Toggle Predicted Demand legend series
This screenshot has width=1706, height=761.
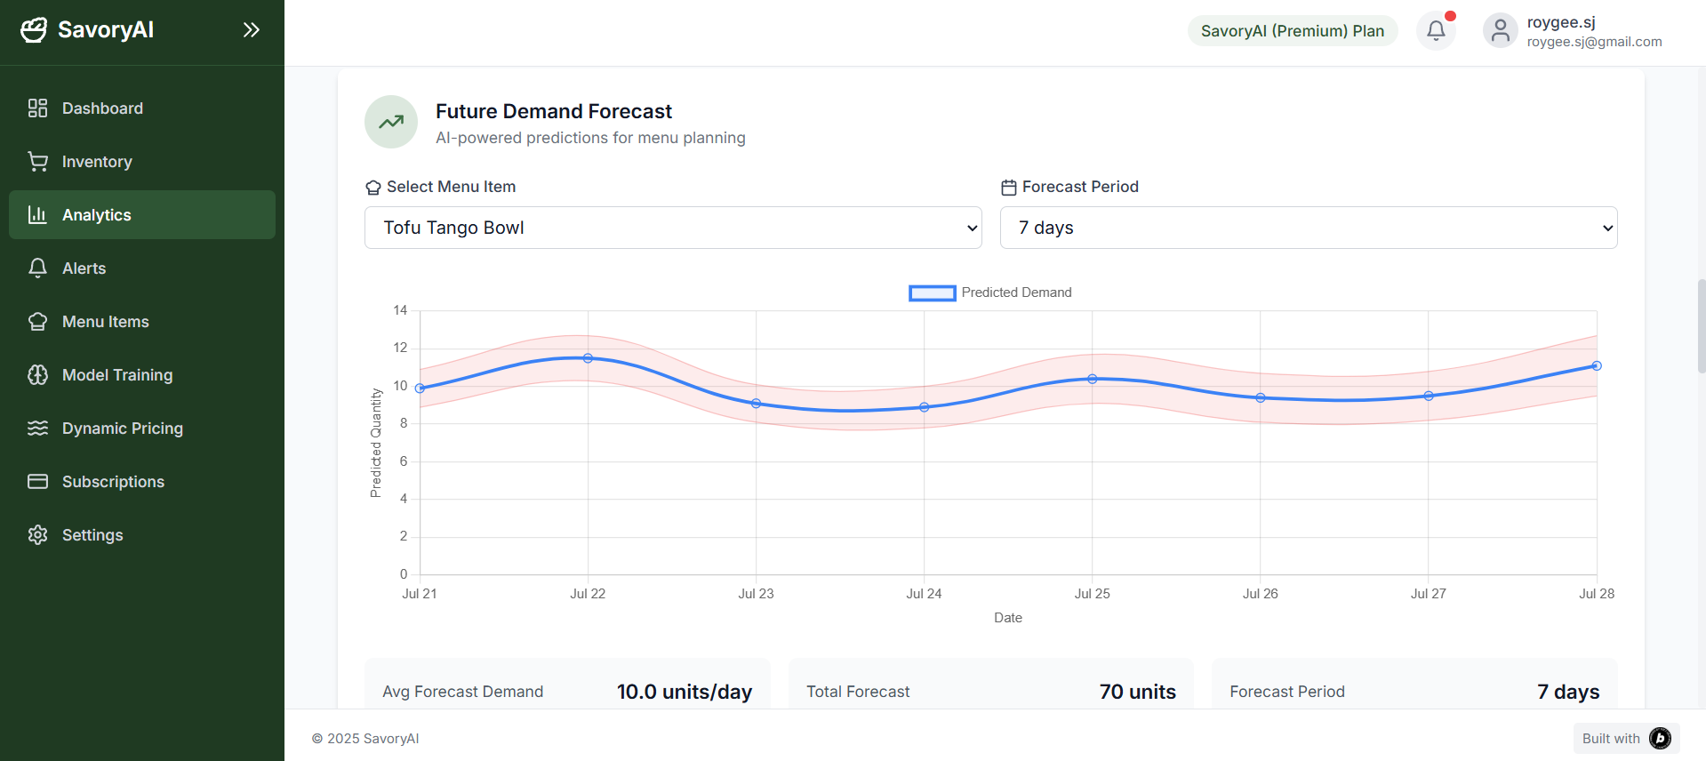coord(989,292)
